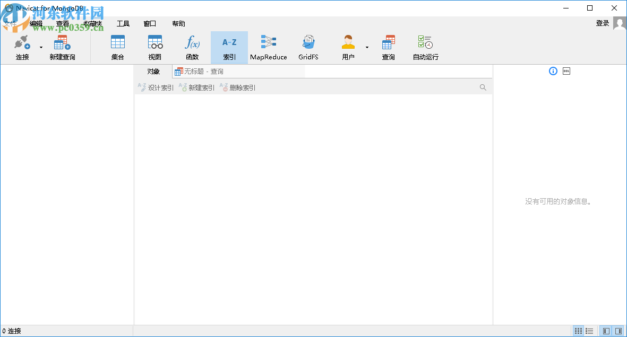Toggle the left navigation pane
This screenshot has height=337, width=627.
606,331
